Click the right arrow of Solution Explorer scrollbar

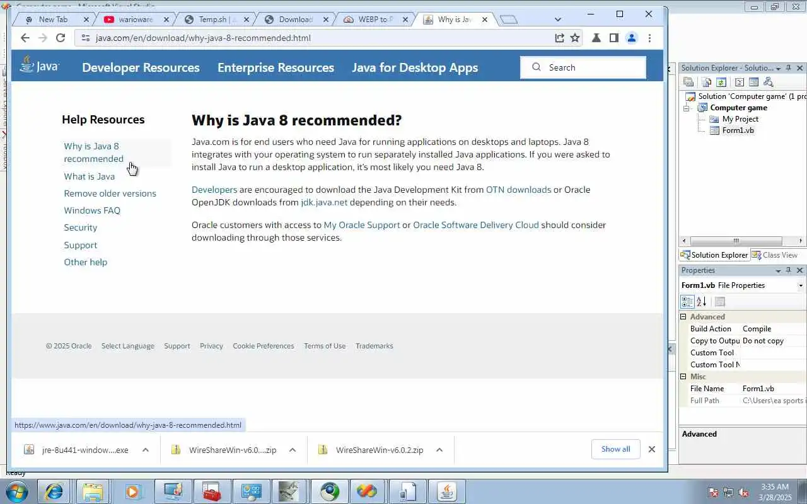pos(801,241)
